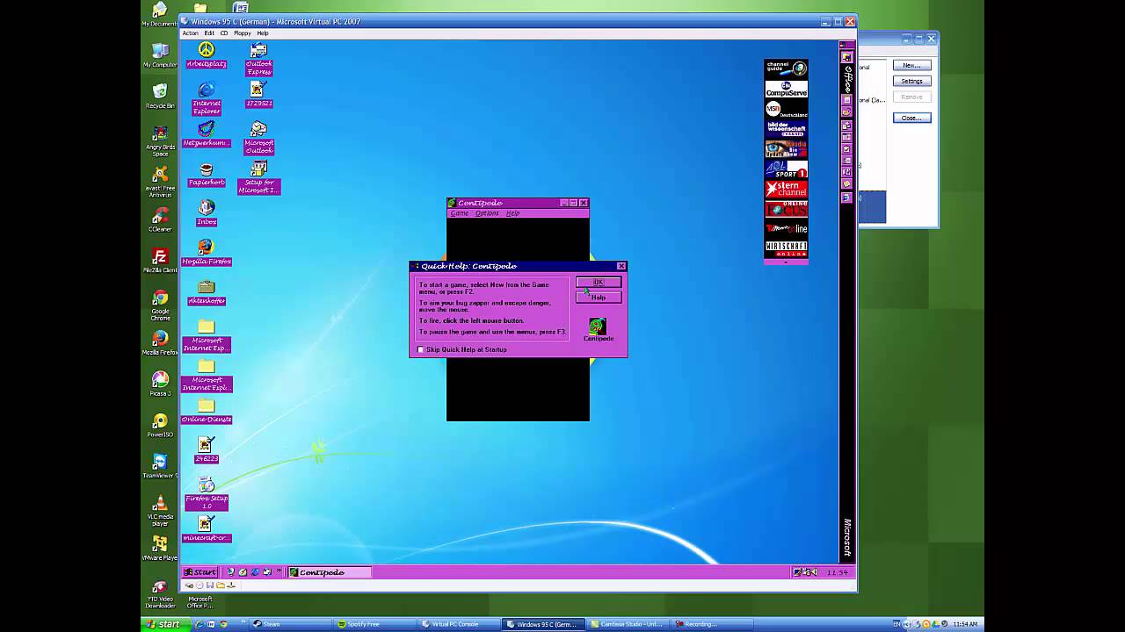The width and height of the screenshot is (1125, 632).
Task: Select the Papierkorb recycle bin icon
Action: click(x=207, y=173)
